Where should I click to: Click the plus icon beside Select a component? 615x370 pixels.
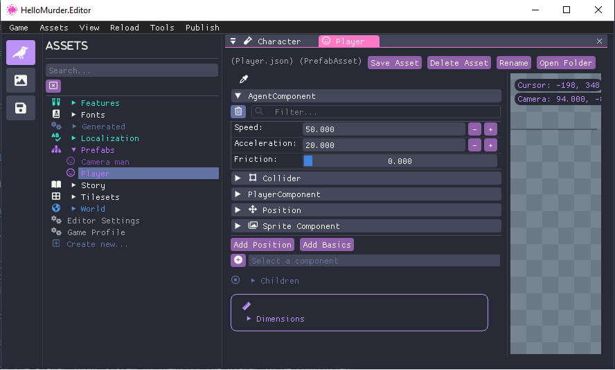238,260
